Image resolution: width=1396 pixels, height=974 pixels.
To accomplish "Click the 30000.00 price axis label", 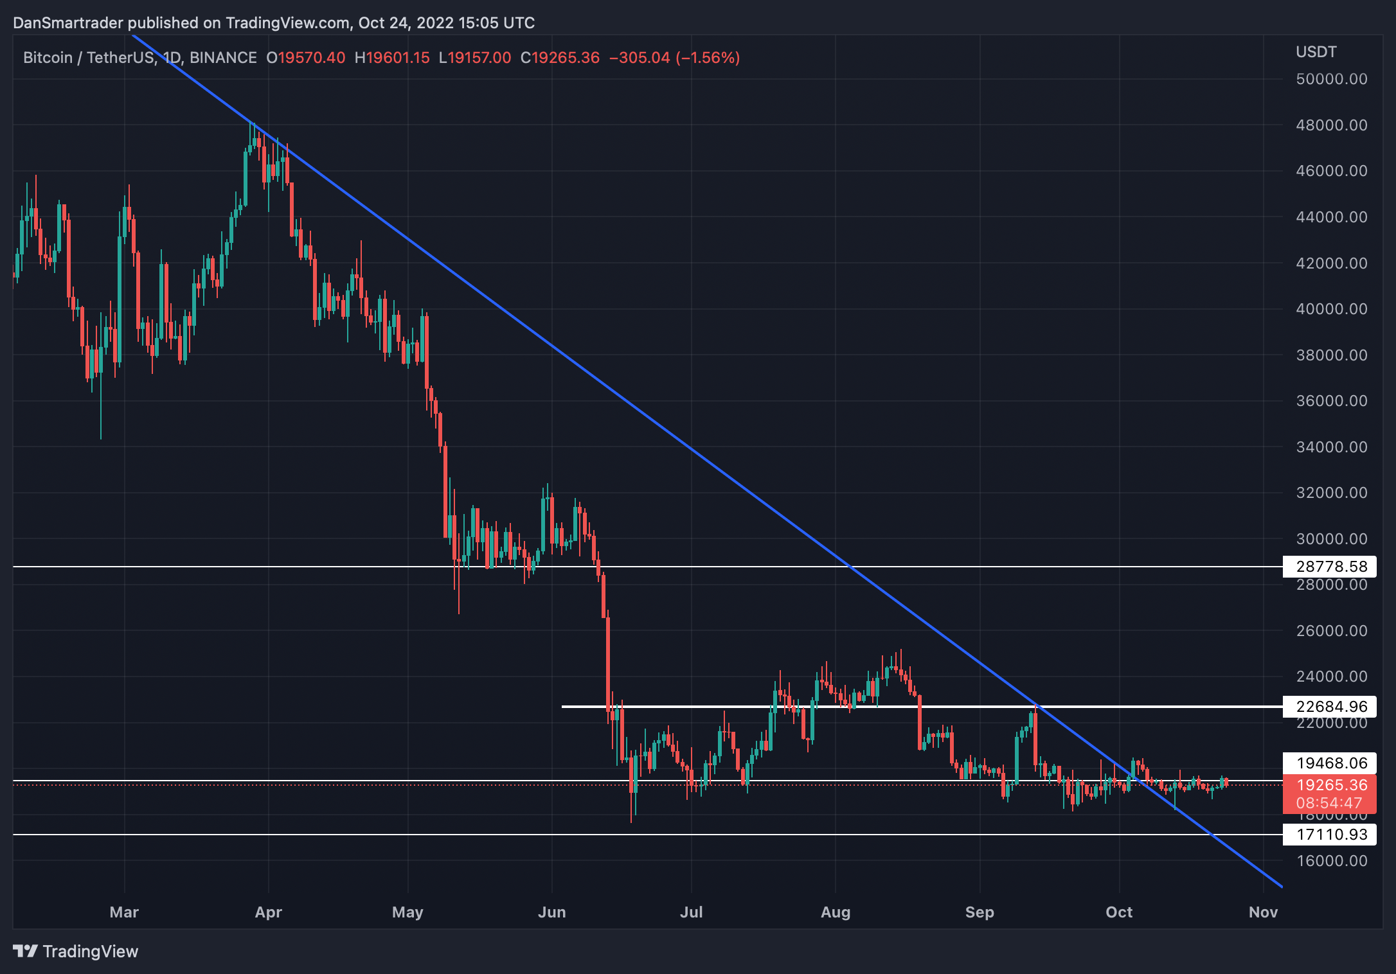I will coord(1332,539).
